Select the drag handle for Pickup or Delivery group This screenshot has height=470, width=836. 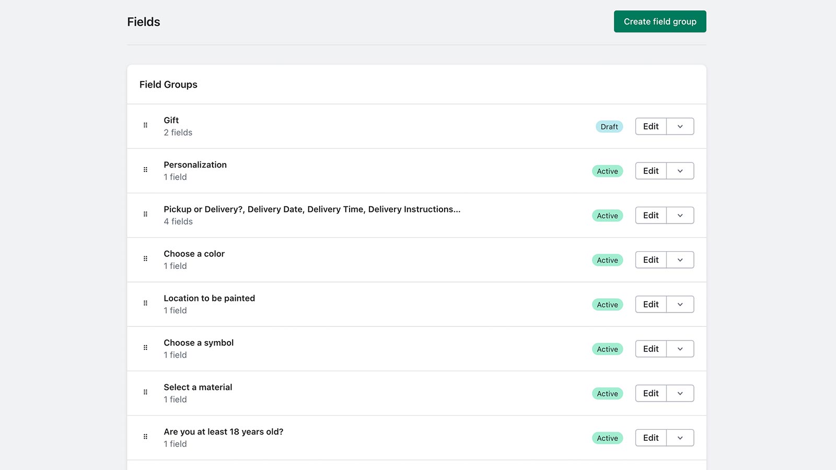coord(145,214)
